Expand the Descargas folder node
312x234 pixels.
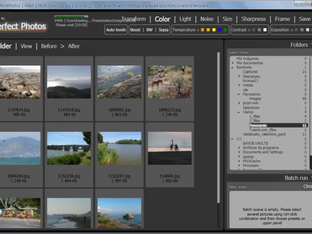[x=239, y=76]
